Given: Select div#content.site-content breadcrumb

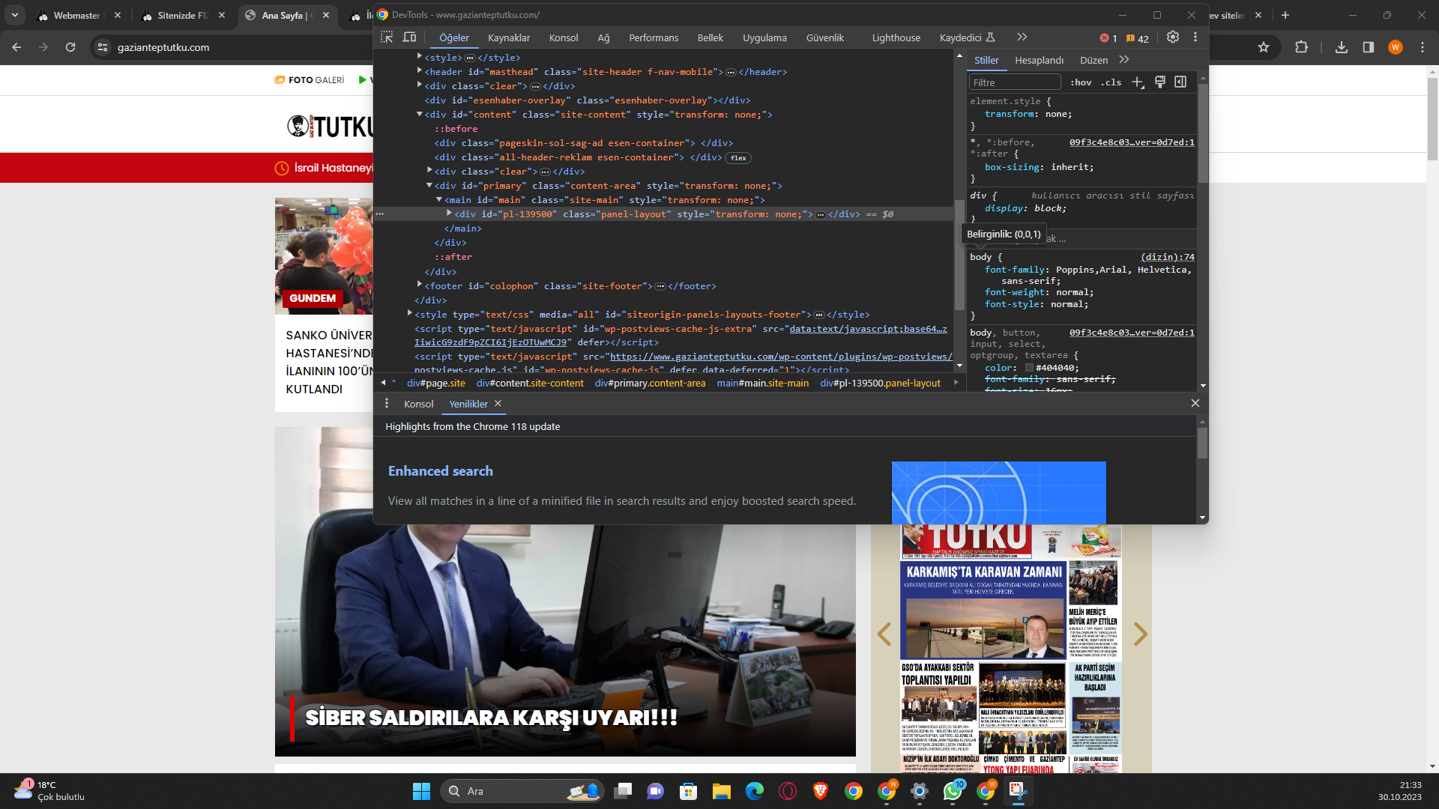Looking at the screenshot, I should point(530,384).
